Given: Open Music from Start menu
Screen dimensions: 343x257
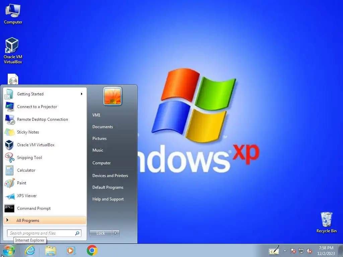Looking at the screenshot, I should (x=97, y=150).
